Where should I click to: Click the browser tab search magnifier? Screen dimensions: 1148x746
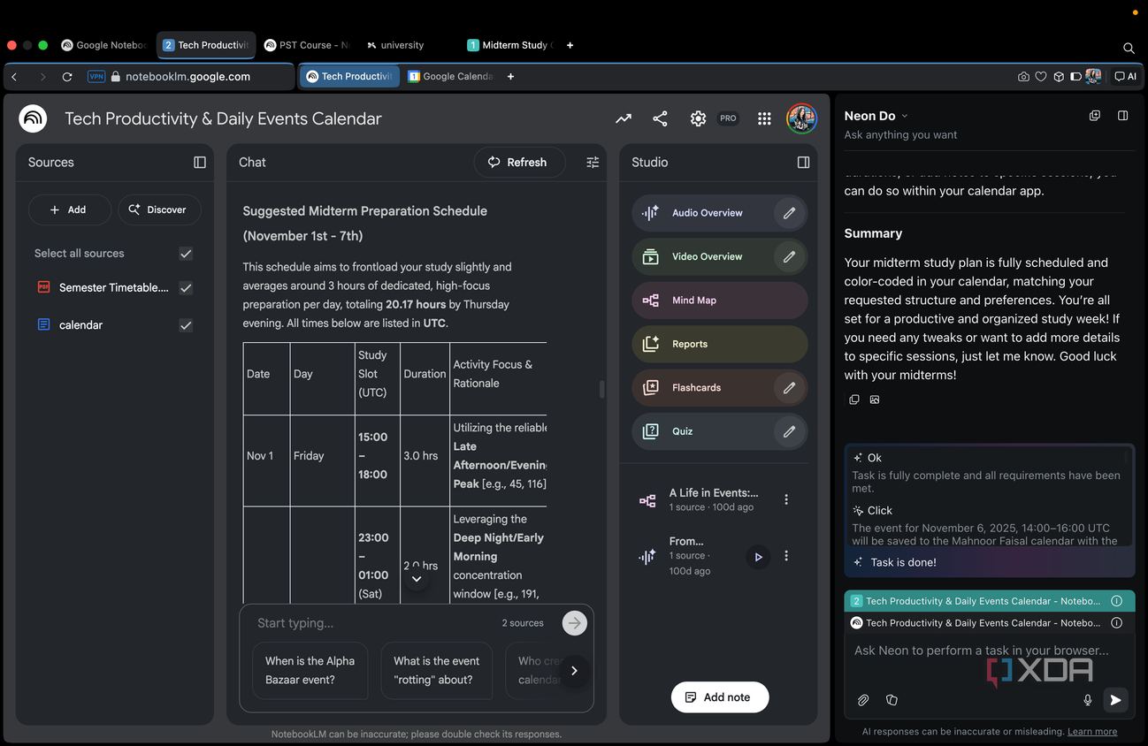(x=1129, y=48)
